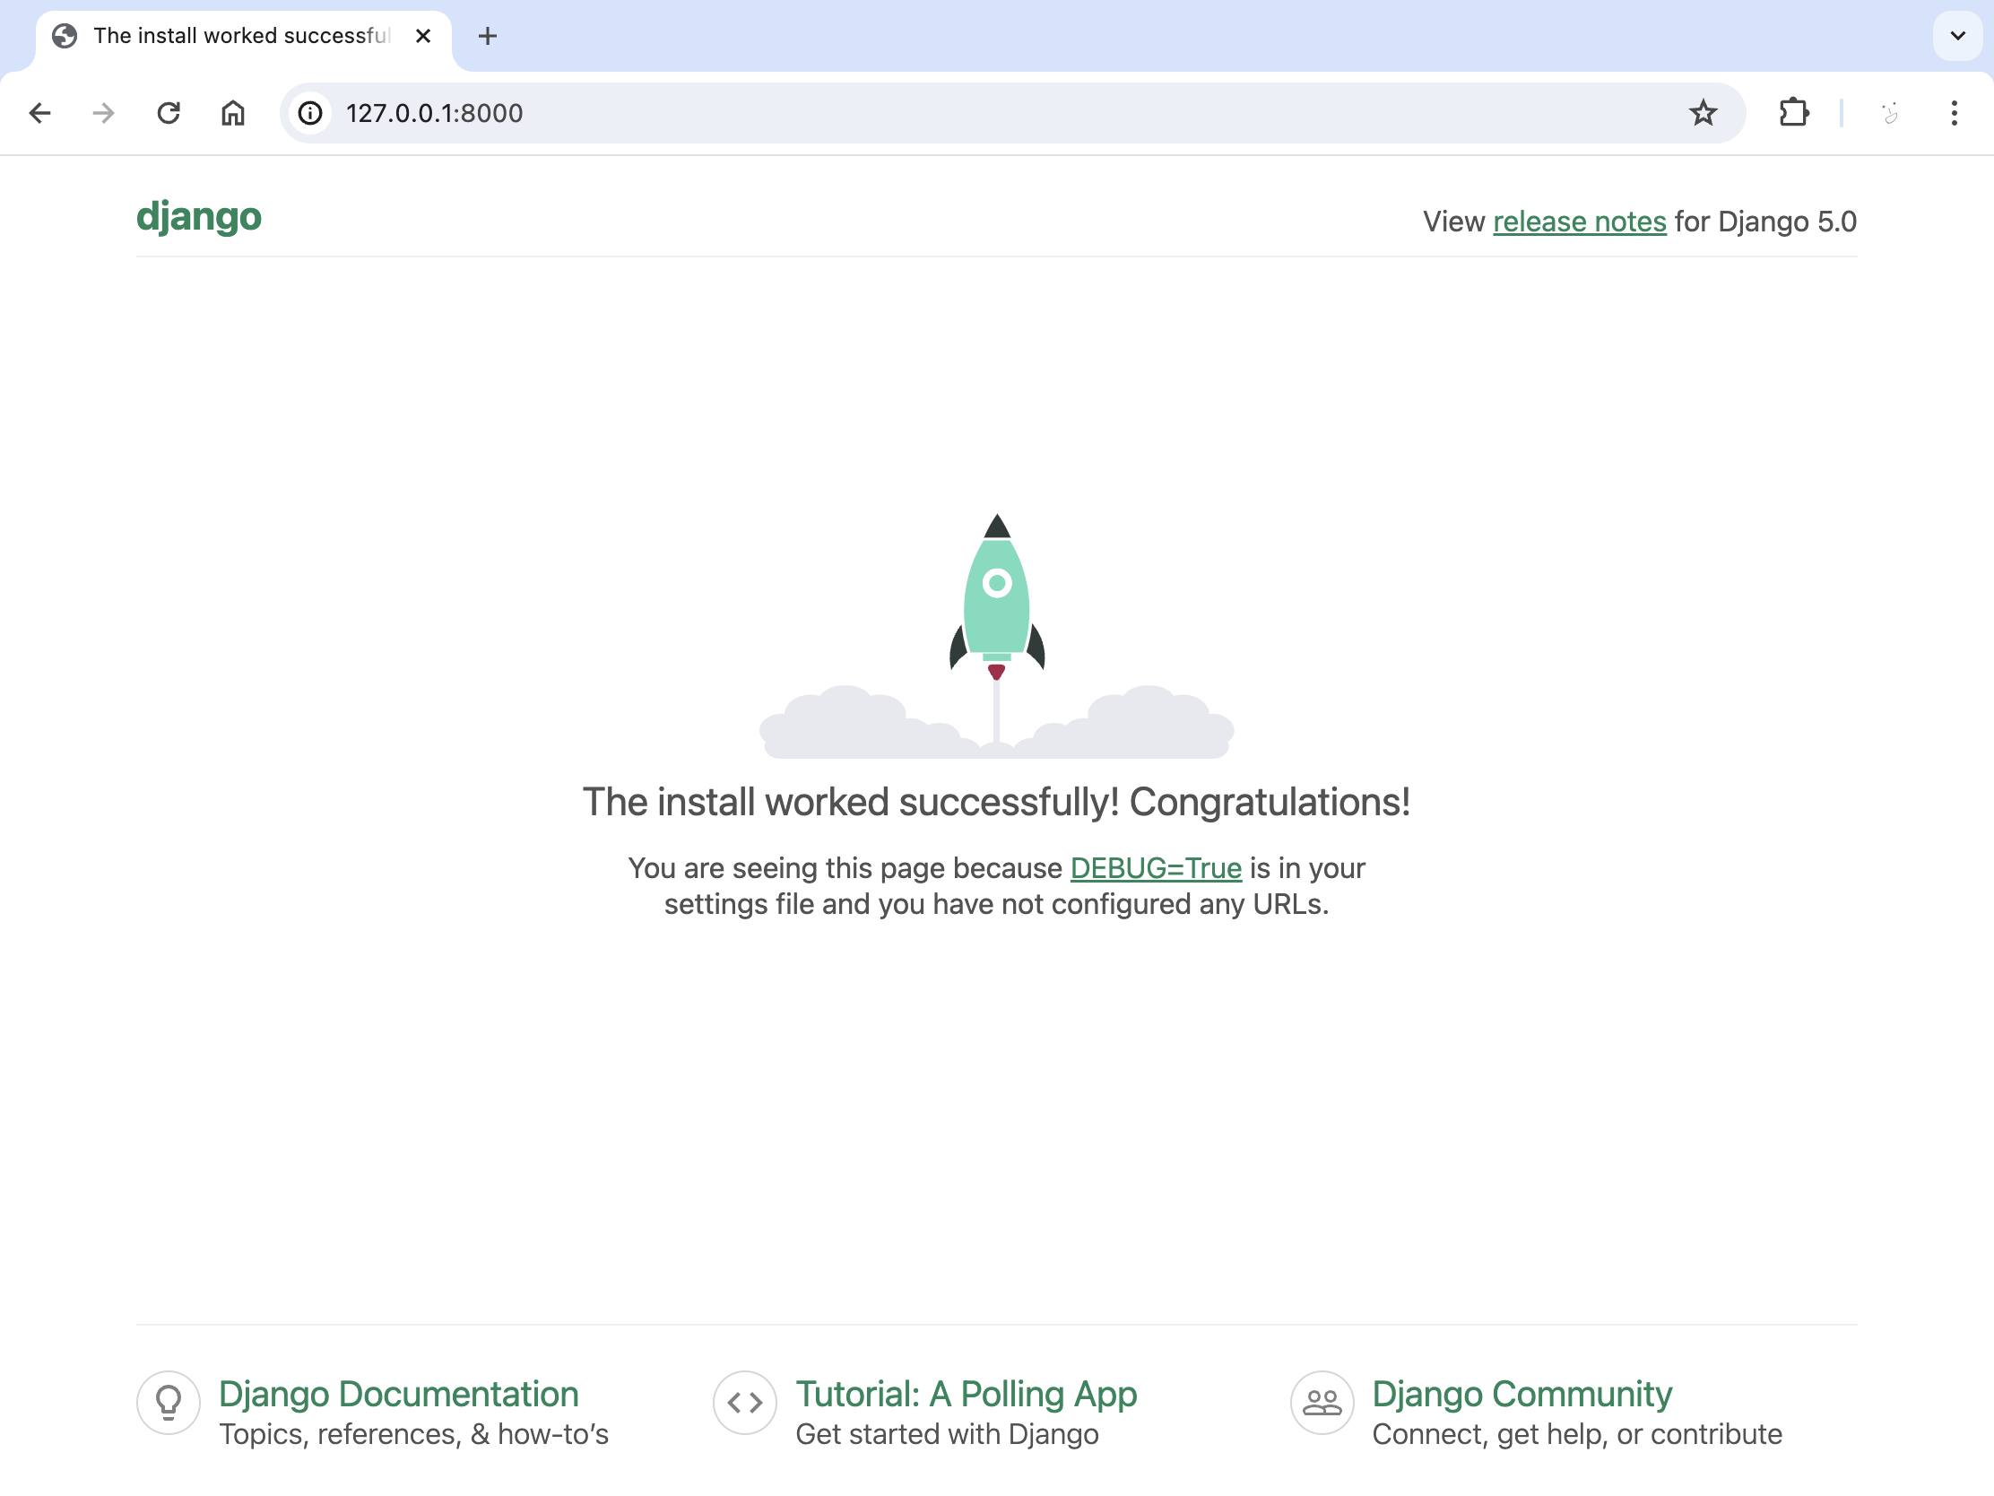The height and width of the screenshot is (1496, 1994).
Task: Click the people community icon
Action: (x=1322, y=1402)
